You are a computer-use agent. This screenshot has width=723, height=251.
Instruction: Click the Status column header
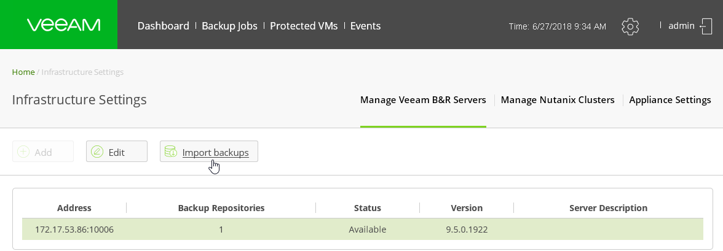(368, 207)
